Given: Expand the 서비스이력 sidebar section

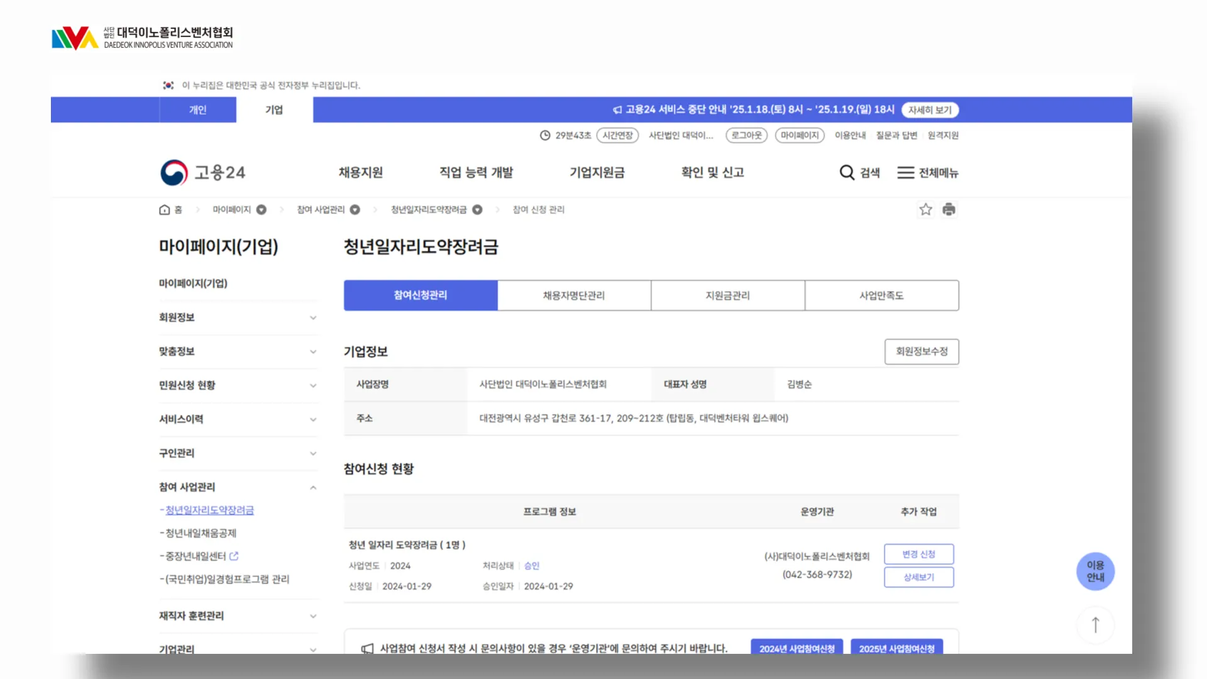Looking at the screenshot, I should [x=312, y=419].
